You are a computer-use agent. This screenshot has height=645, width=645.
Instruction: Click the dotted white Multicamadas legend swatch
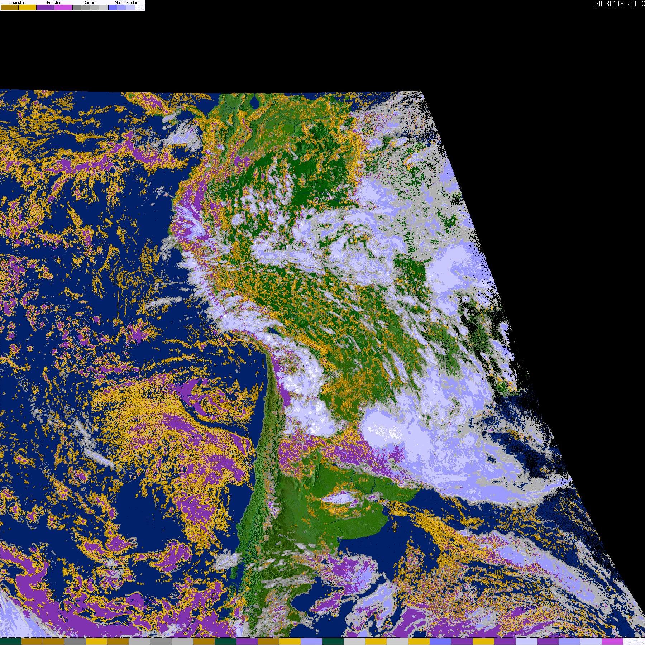point(140,7)
